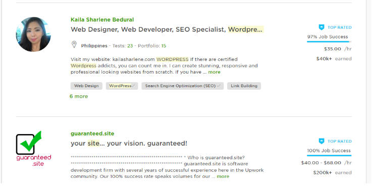Open the Web Designer, Web Developer headline
Image resolution: width=372 pixels, height=191 pixels.
pyautogui.click(x=167, y=30)
